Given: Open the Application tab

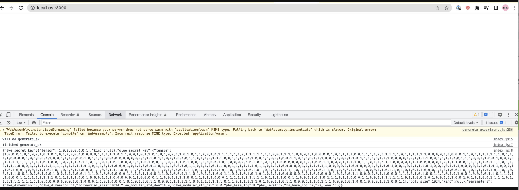Looking at the screenshot, I should coord(232,115).
